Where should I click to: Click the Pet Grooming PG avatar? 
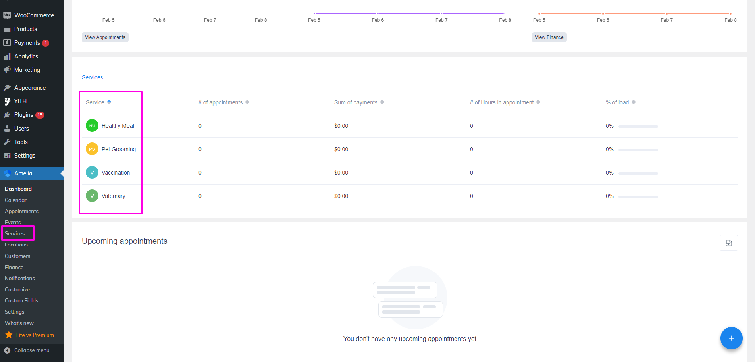click(92, 149)
